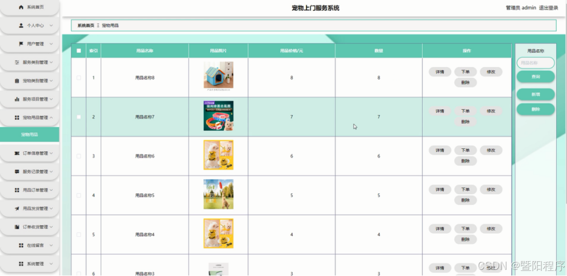
Task: Check the row checkbox for 用品名称7
Action: 79,117
